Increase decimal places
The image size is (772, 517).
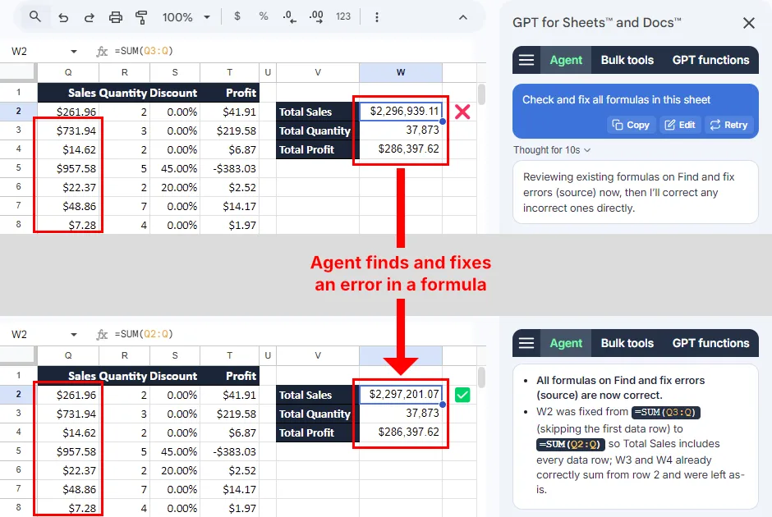pyautogui.click(x=315, y=17)
